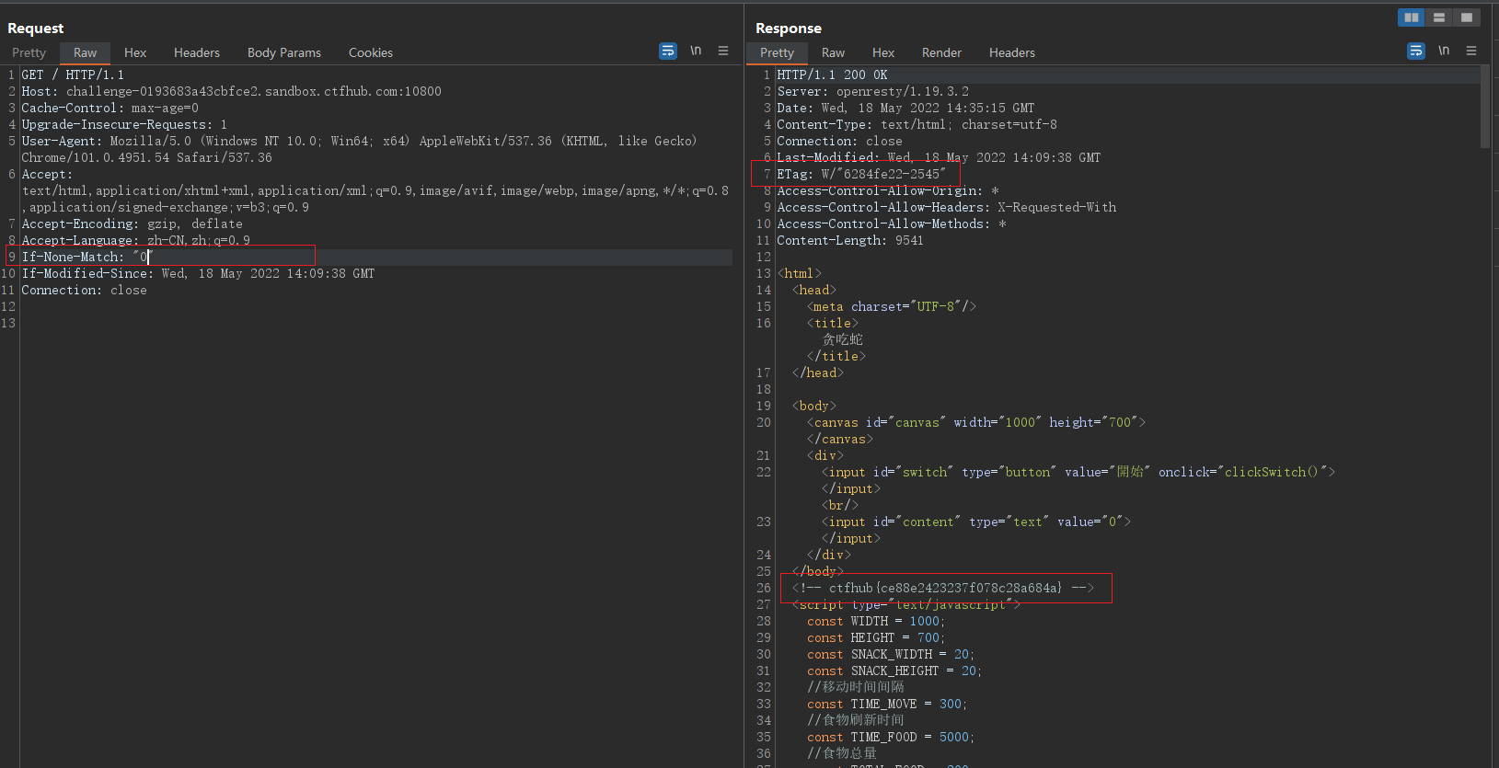The height and width of the screenshot is (768, 1499).
Task: Select the top-bottom split layout icon
Action: pos(1439,17)
